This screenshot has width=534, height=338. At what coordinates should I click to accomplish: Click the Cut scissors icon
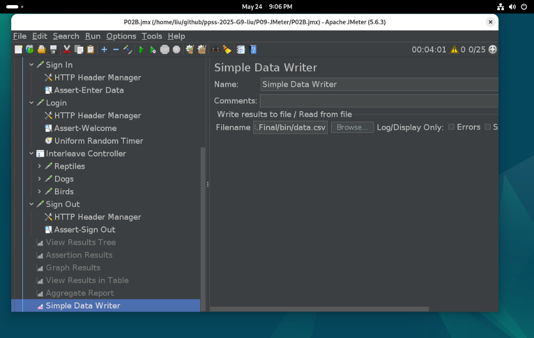coord(67,49)
